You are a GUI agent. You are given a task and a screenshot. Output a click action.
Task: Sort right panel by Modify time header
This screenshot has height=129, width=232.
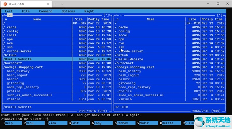tap(212, 19)
